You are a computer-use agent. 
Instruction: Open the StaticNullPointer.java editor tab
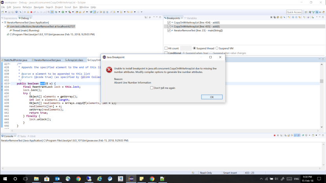point(15,60)
